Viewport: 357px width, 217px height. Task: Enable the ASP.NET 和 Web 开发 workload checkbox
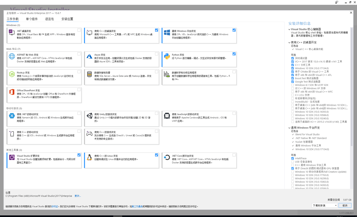point(79,53)
